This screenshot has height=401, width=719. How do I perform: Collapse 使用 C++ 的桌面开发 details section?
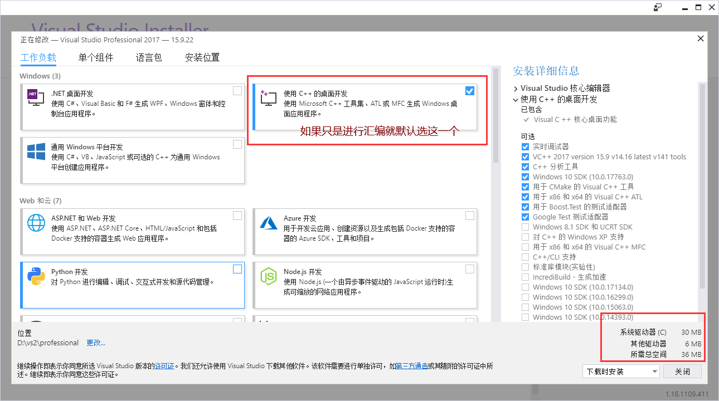pyautogui.click(x=516, y=99)
